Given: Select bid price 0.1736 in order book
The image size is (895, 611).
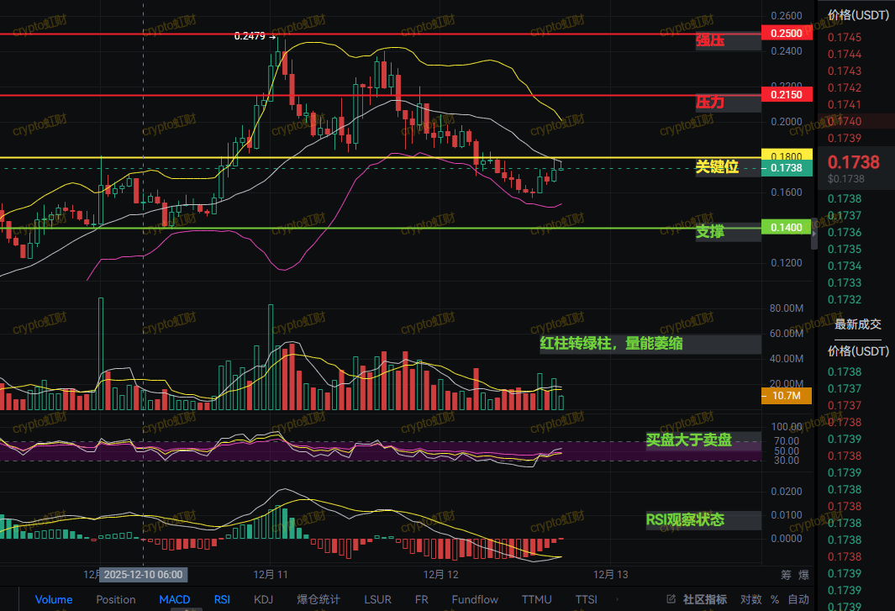Looking at the screenshot, I should click(x=845, y=233).
